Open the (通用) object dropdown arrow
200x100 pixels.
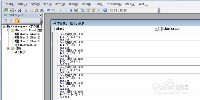click(x=156, y=29)
